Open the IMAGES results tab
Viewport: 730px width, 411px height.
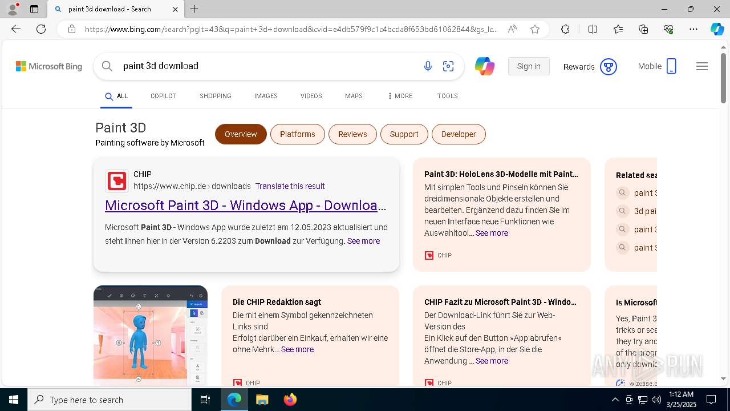[266, 96]
